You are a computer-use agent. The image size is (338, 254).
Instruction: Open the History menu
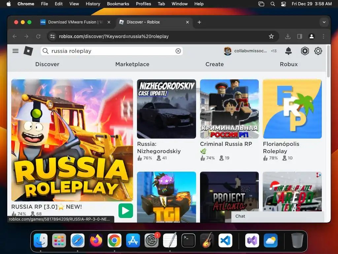[93, 4]
